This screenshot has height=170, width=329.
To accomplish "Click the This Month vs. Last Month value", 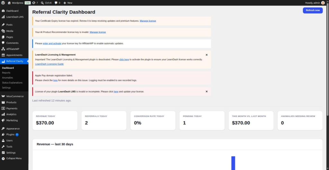I will click(241, 123).
